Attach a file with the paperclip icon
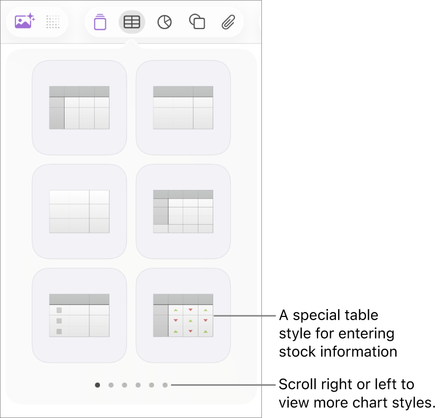The width and height of the screenshot is (446, 418). [228, 21]
